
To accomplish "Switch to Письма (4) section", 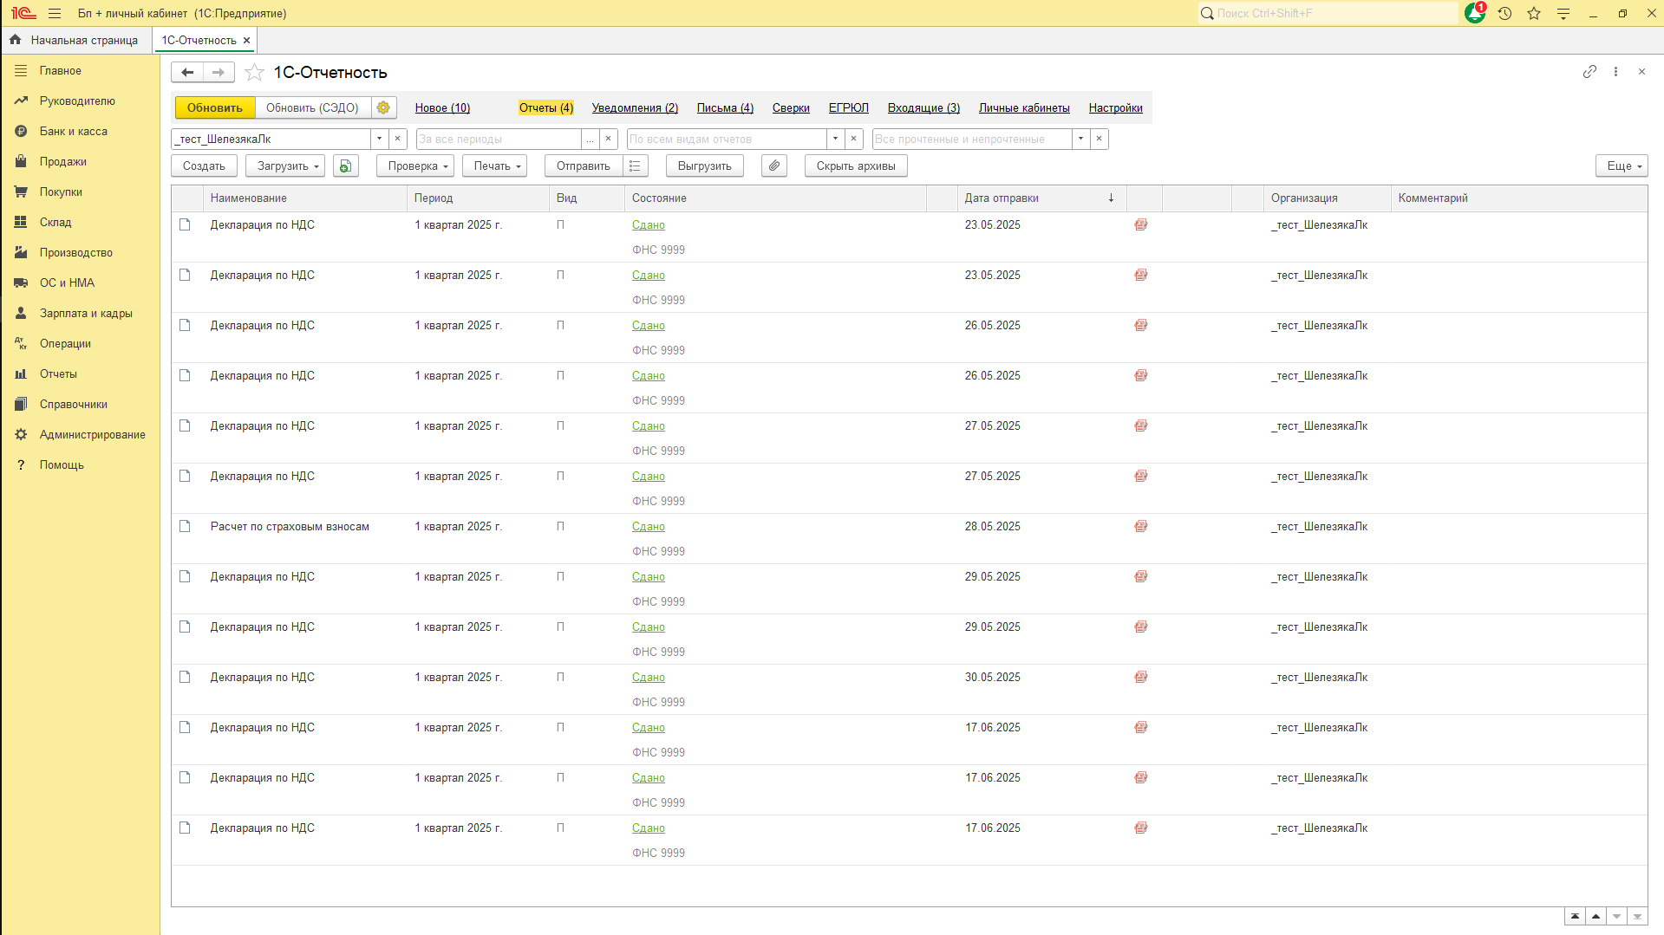I will [x=725, y=107].
